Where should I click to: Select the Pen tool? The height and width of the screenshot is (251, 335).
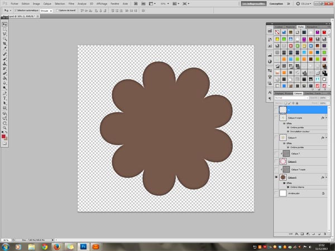coord(4,93)
